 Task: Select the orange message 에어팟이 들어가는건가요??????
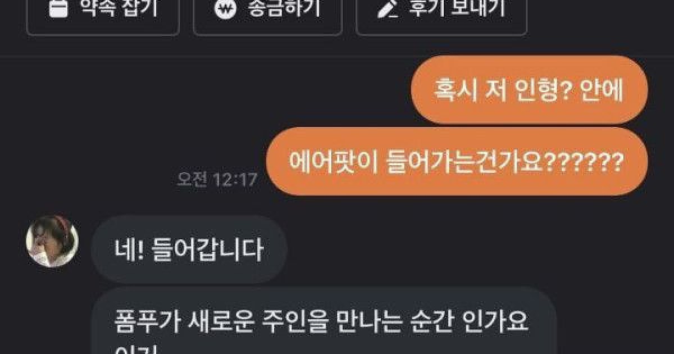click(457, 161)
